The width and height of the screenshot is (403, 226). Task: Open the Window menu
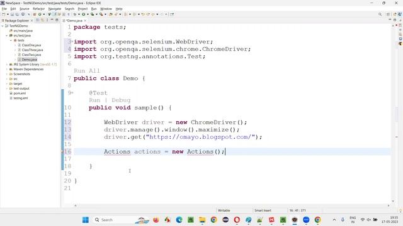(106, 9)
